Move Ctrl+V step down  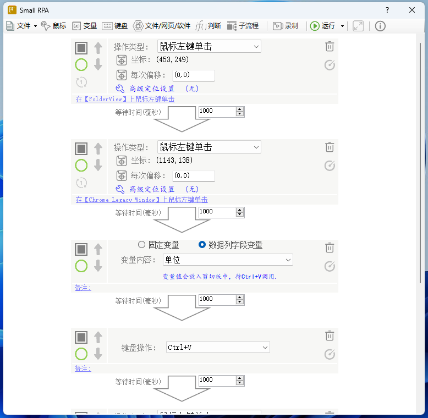[x=98, y=354]
